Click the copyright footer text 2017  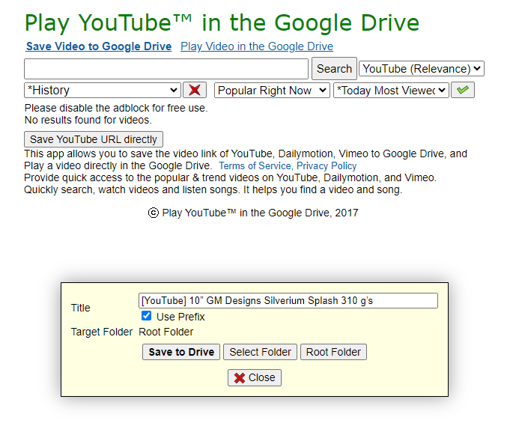click(x=253, y=213)
